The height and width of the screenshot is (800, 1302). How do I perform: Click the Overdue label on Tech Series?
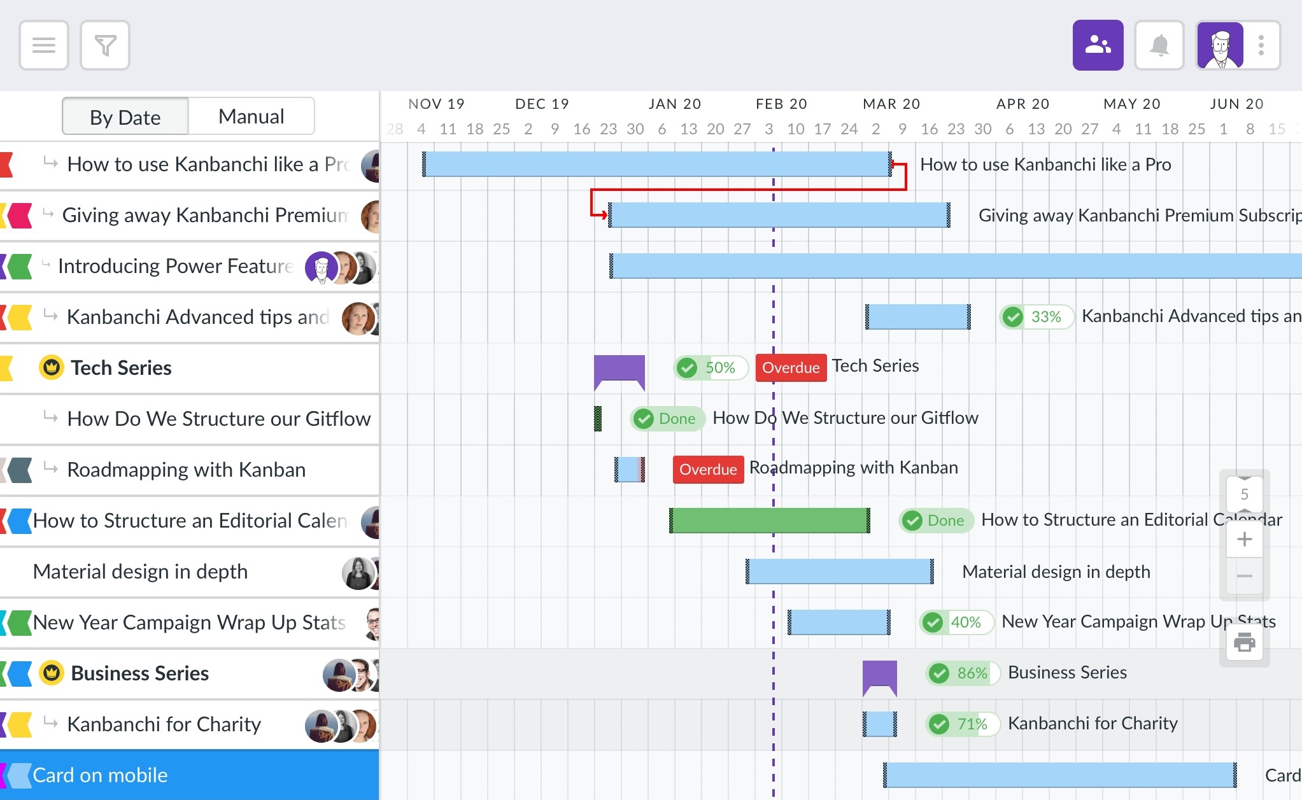(791, 367)
